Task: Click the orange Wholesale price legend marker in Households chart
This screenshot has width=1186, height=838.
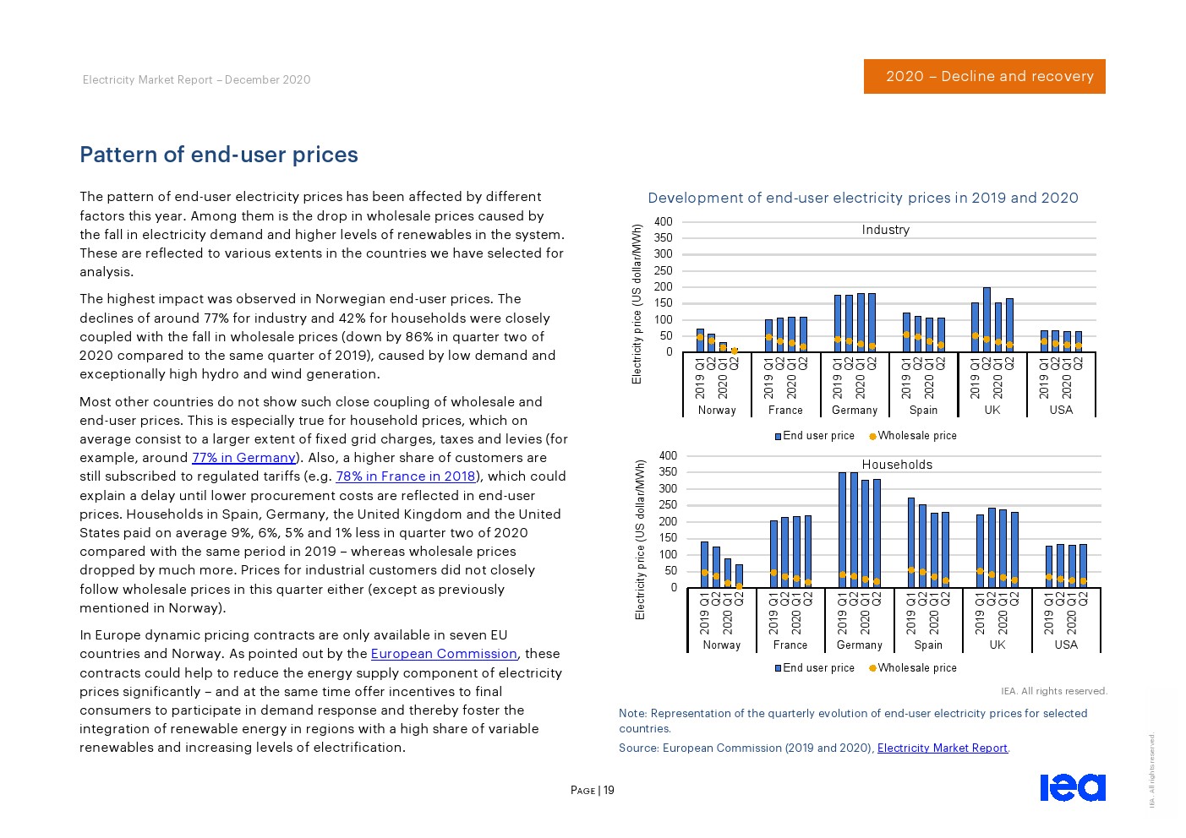Action: (x=873, y=668)
